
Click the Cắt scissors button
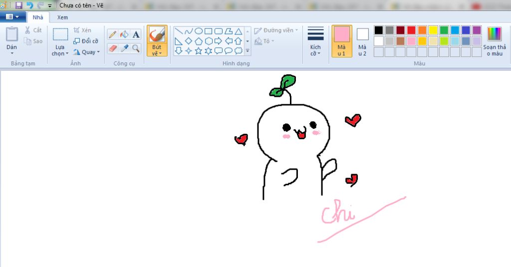33,30
